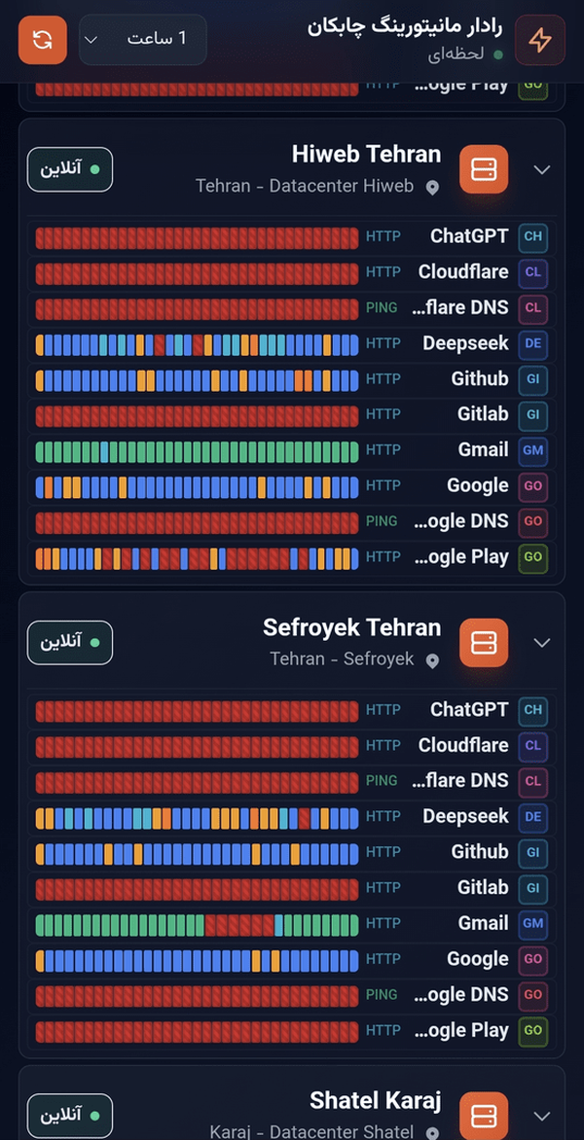Click the Hiweb Tehran server icon
Viewport: 584px width, 1140px height.
(x=484, y=169)
